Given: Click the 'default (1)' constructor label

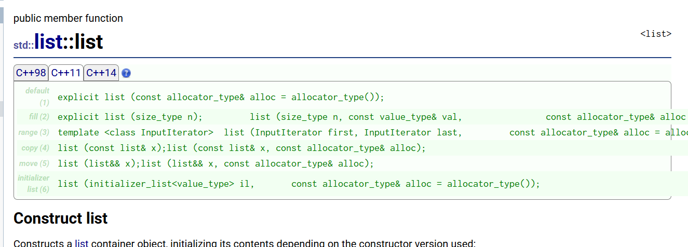Looking at the screenshot, I should (x=37, y=97).
